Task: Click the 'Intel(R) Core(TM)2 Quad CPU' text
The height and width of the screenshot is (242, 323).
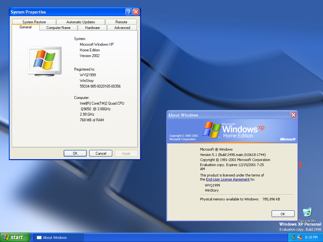Action: pyautogui.click(x=102, y=103)
